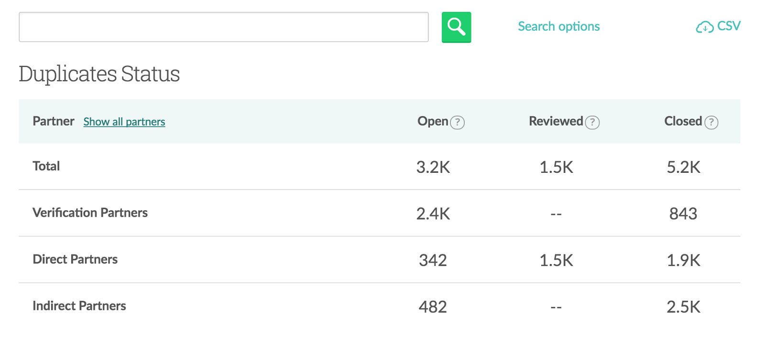765x349 pixels.
Task: Click Verification Partners open count 2.4K
Action: 433,213
